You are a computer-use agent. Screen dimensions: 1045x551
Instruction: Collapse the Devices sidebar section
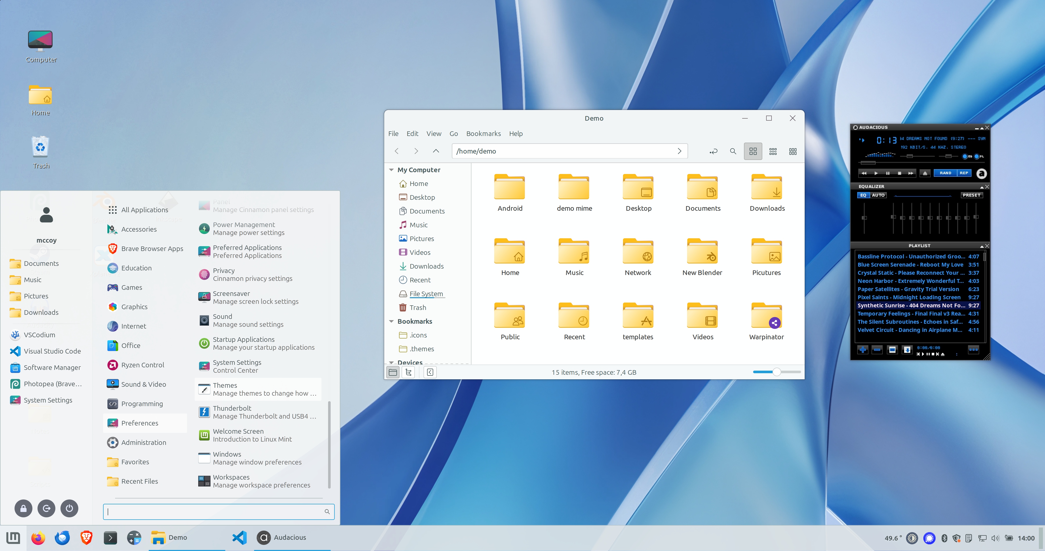tap(391, 362)
